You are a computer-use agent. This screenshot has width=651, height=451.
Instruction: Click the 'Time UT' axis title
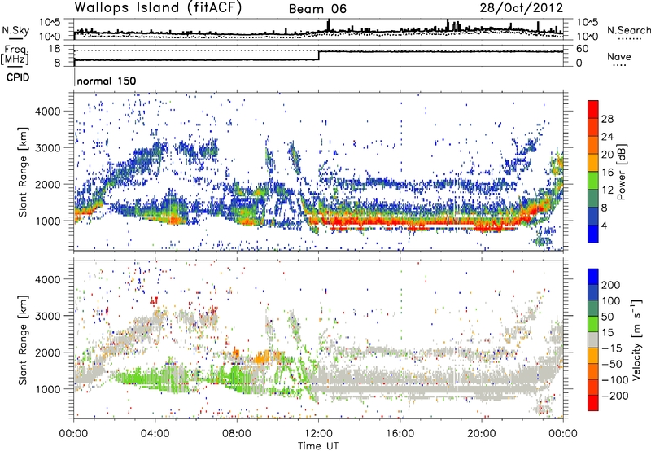[x=318, y=446]
